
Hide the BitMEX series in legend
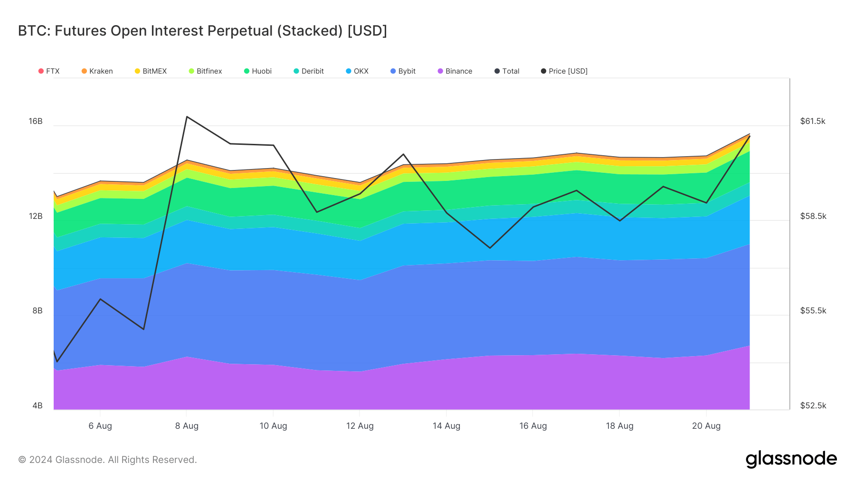tap(151, 71)
